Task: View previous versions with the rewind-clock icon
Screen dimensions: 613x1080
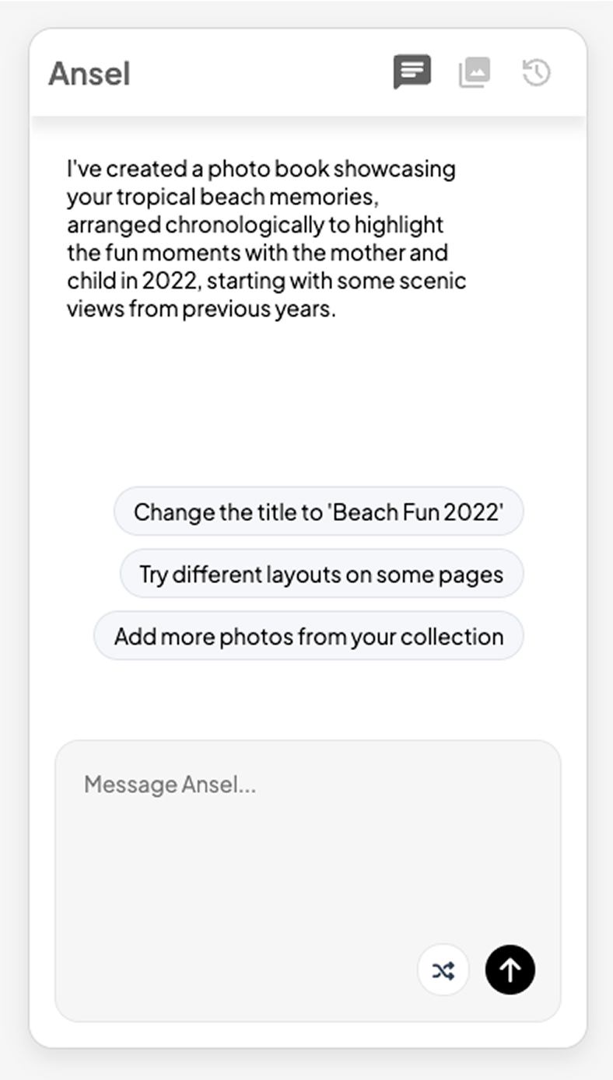Action: coord(537,73)
